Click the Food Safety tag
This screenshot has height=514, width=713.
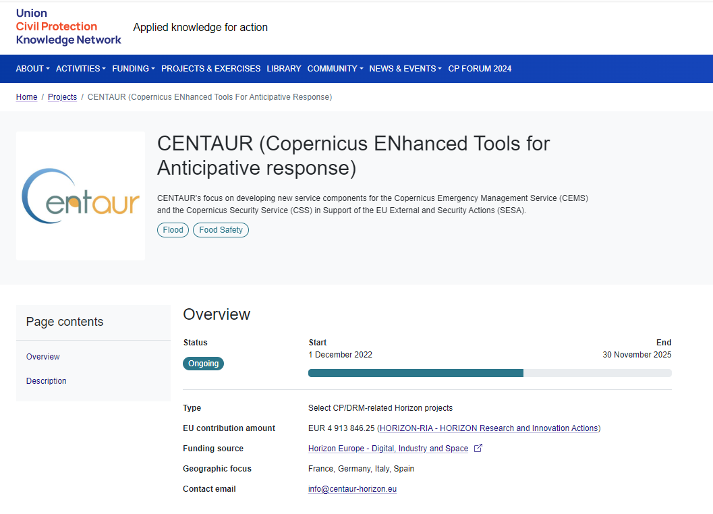(221, 229)
